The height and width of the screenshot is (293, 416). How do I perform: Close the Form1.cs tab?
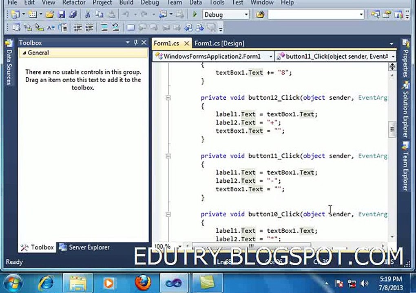tap(187, 44)
